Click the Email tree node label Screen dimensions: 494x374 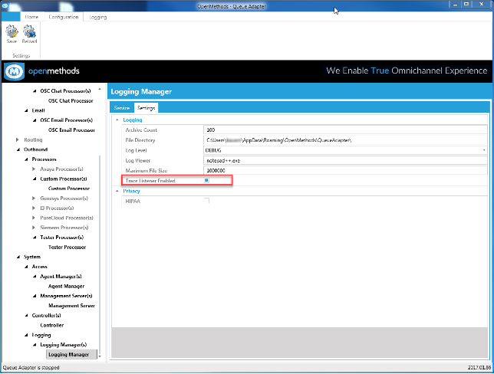[x=38, y=110]
